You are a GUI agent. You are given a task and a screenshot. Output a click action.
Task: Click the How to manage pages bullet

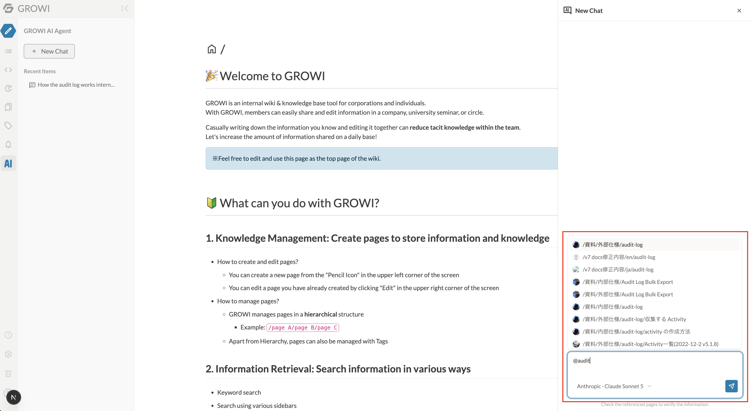coord(248,301)
